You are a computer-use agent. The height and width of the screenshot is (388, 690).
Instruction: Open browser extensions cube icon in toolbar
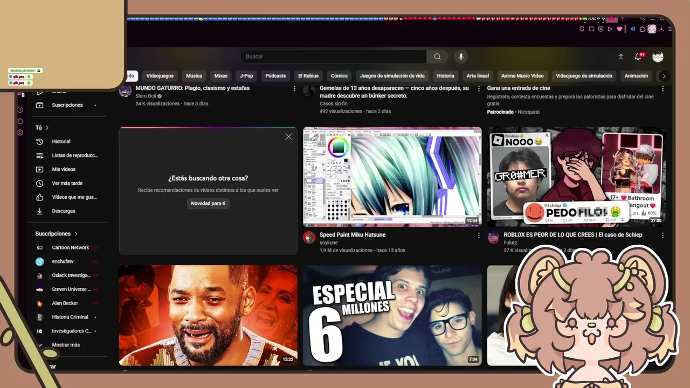click(642, 29)
